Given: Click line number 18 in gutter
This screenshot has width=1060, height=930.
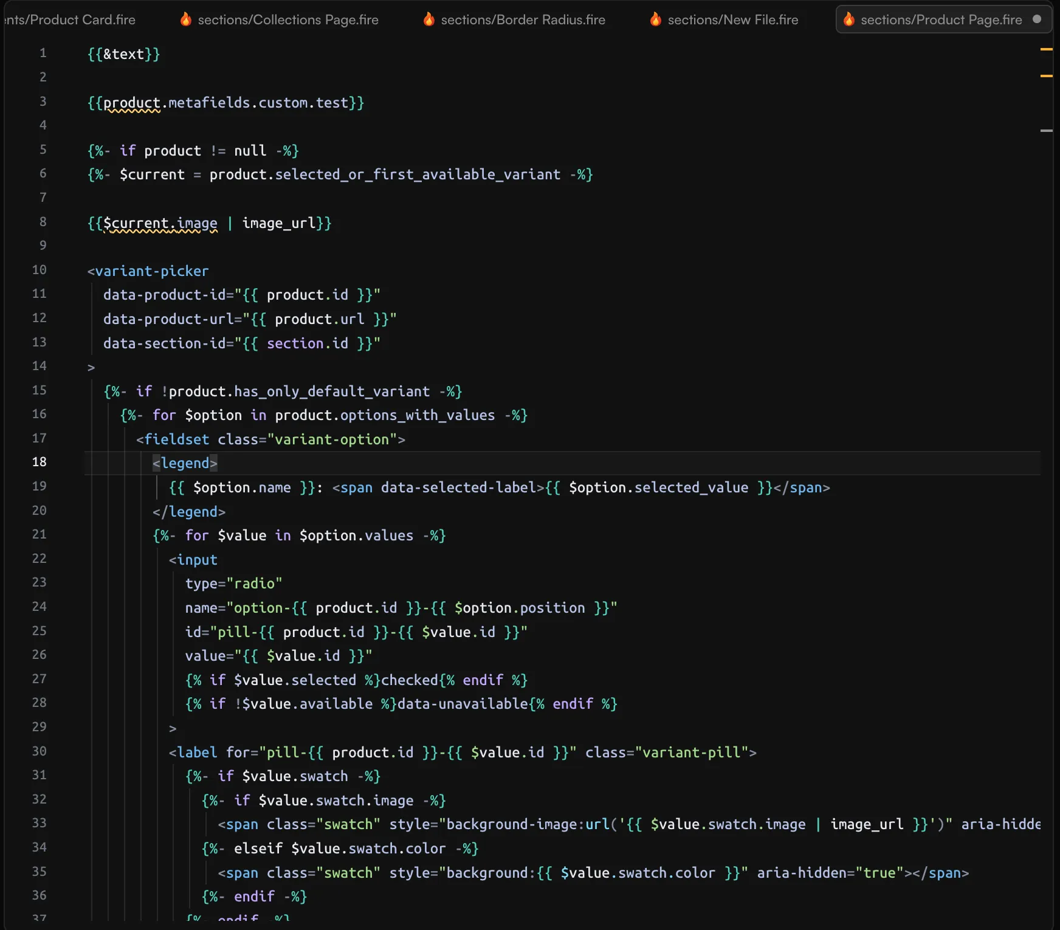Looking at the screenshot, I should (40, 462).
